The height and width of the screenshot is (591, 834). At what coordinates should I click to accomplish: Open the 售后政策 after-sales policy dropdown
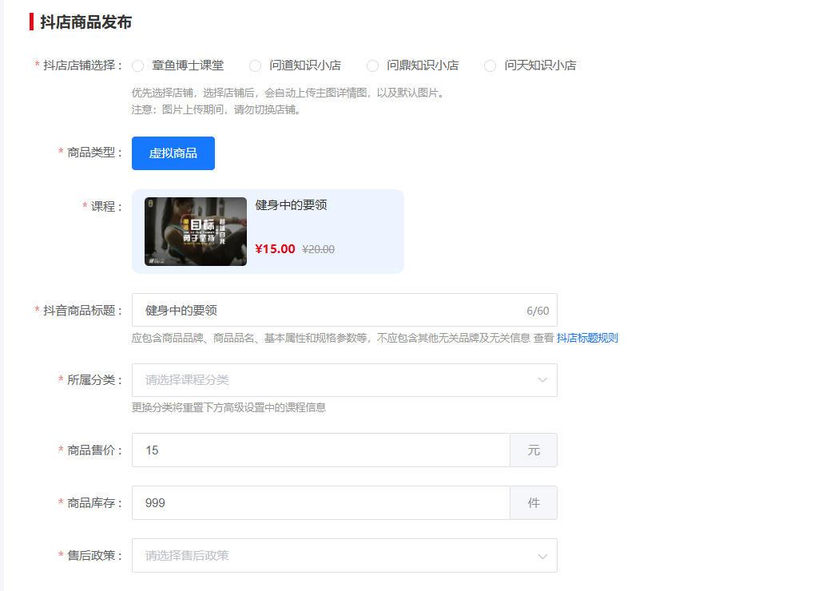click(x=344, y=555)
